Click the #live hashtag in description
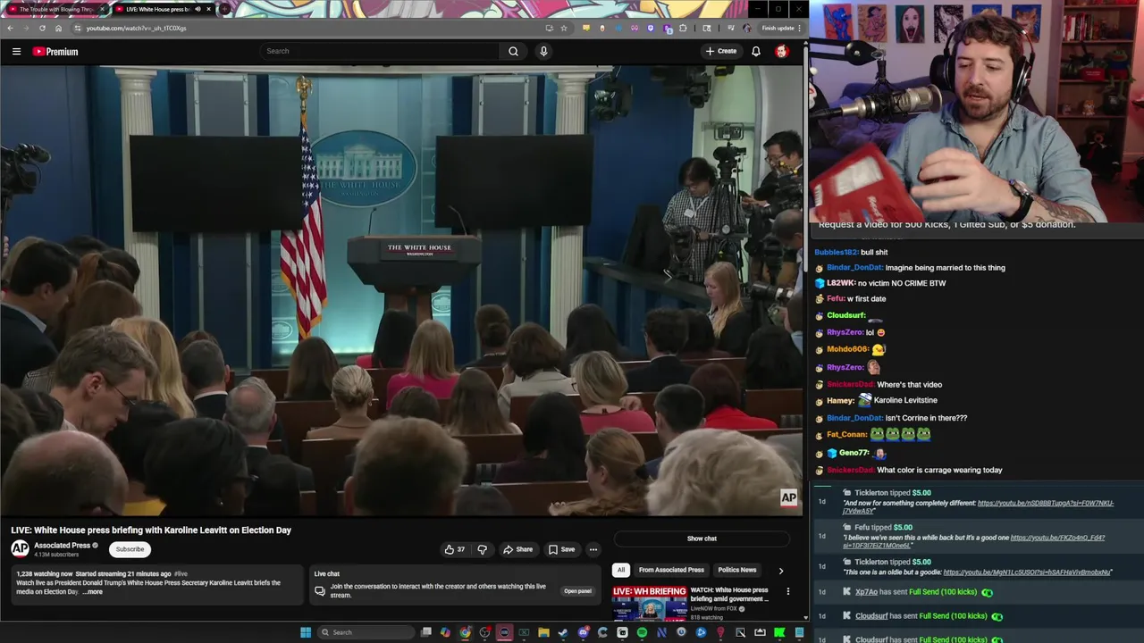 pyautogui.click(x=181, y=574)
